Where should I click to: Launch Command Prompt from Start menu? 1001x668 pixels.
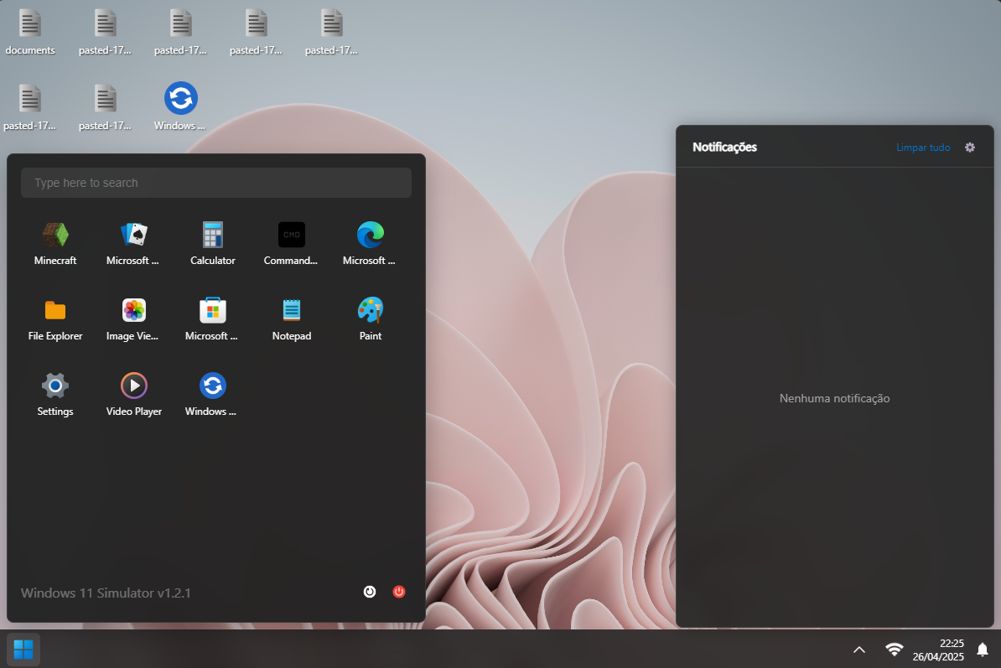click(x=291, y=244)
